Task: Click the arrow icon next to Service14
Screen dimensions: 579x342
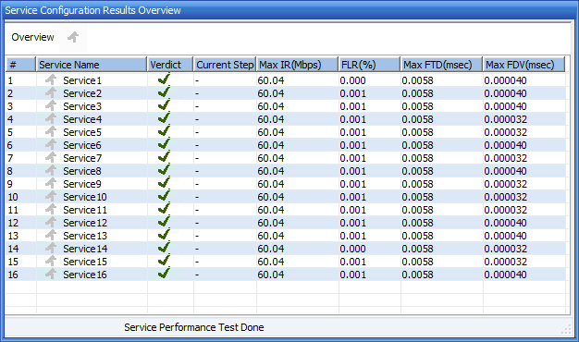Action: tap(51, 248)
